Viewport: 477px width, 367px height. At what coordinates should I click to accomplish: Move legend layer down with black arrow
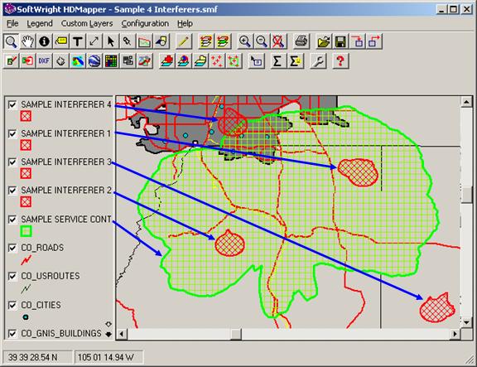[x=108, y=334]
